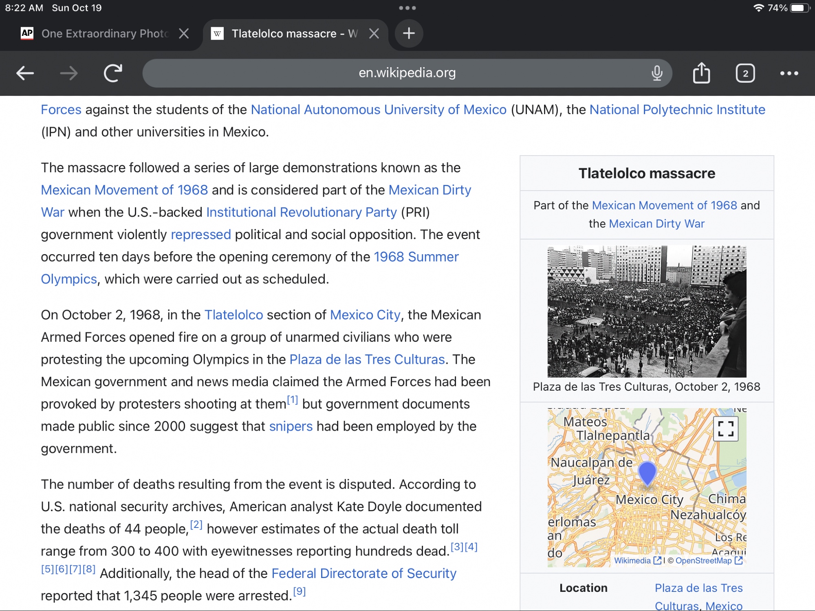This screenshot has height=611, width=815.
Task: Tap the blue map location pin
Action: 647,473
